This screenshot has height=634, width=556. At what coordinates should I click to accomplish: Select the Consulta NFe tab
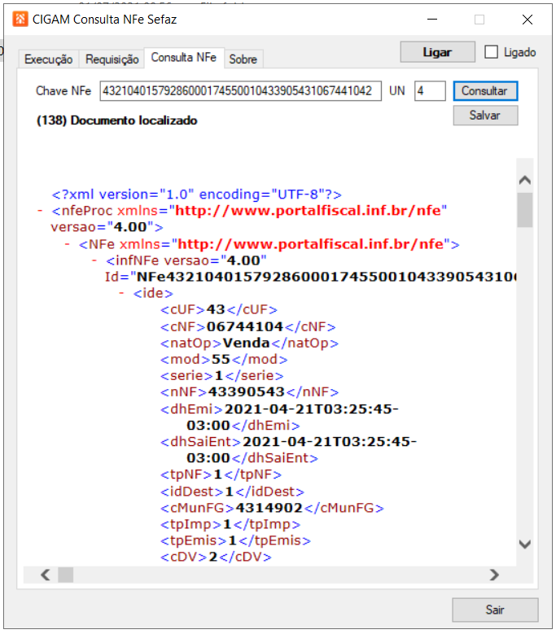tap(184, 58)
